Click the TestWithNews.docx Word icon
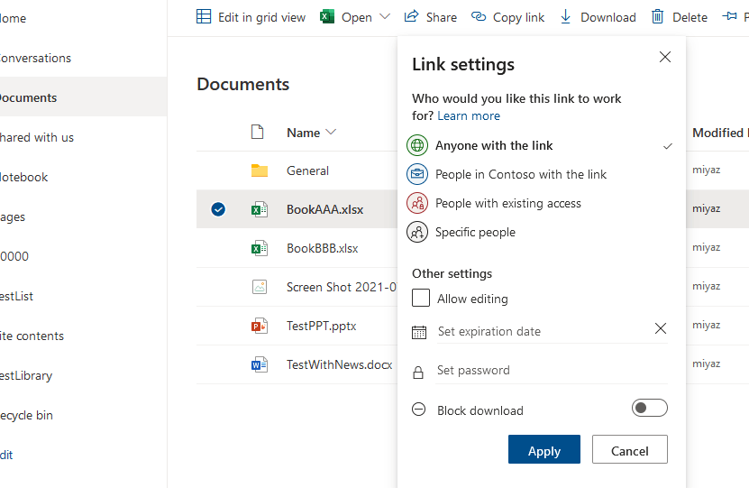This screenshot has width=749, height=488. click(260, 364)
